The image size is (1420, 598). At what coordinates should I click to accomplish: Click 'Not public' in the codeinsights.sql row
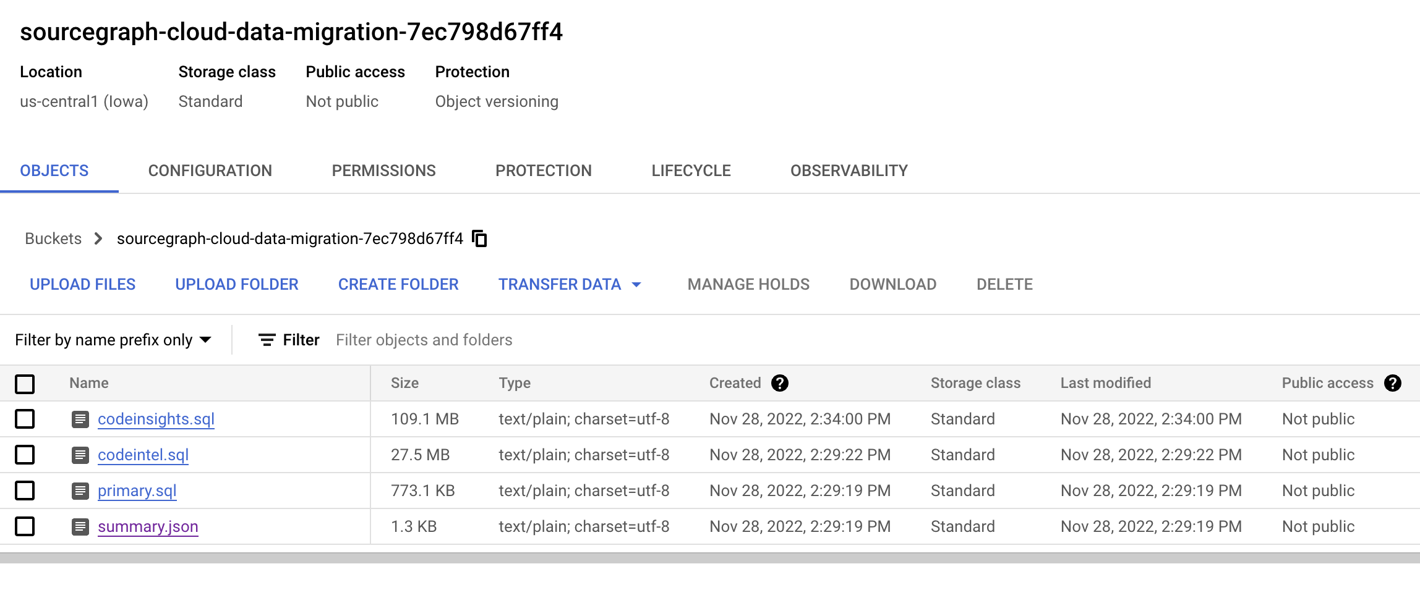(x=1318, y=419)
